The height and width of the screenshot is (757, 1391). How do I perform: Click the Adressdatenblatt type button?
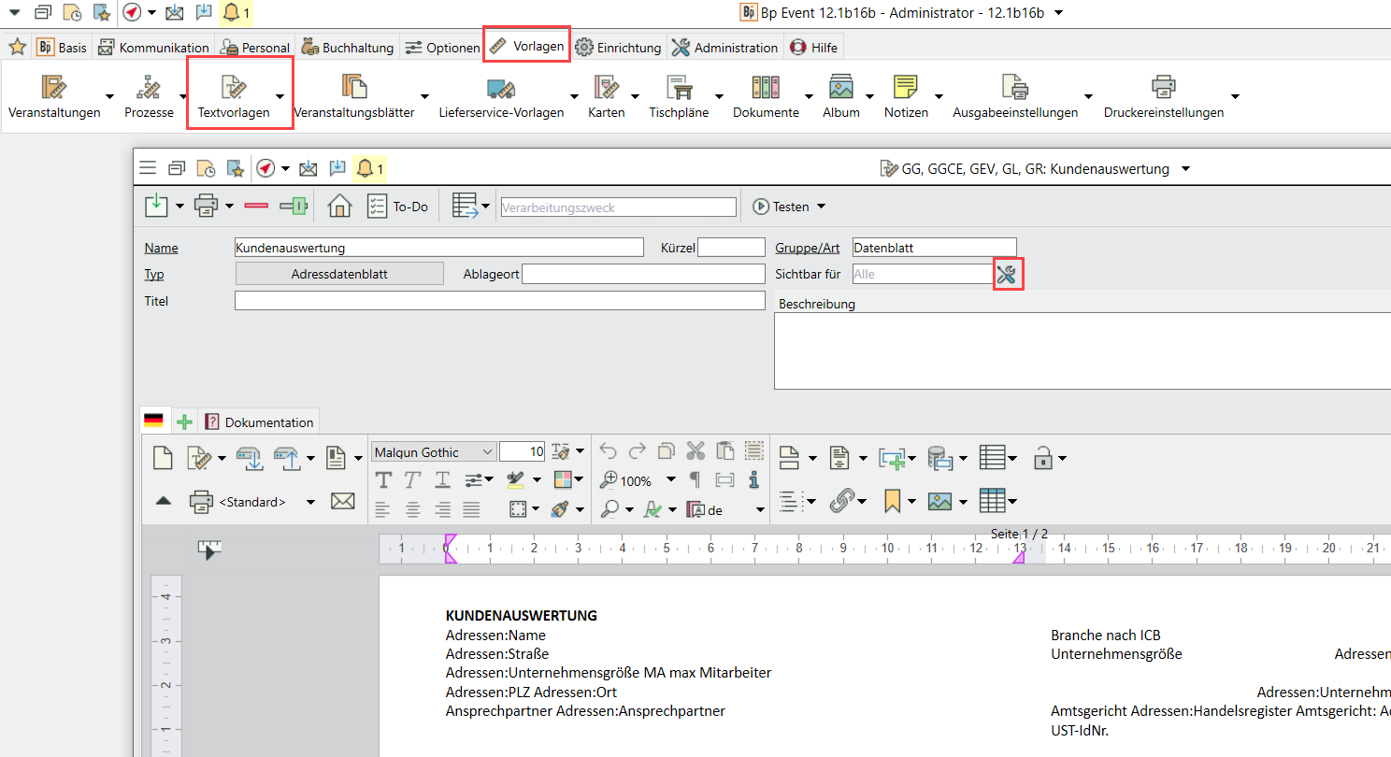[339, 274]
